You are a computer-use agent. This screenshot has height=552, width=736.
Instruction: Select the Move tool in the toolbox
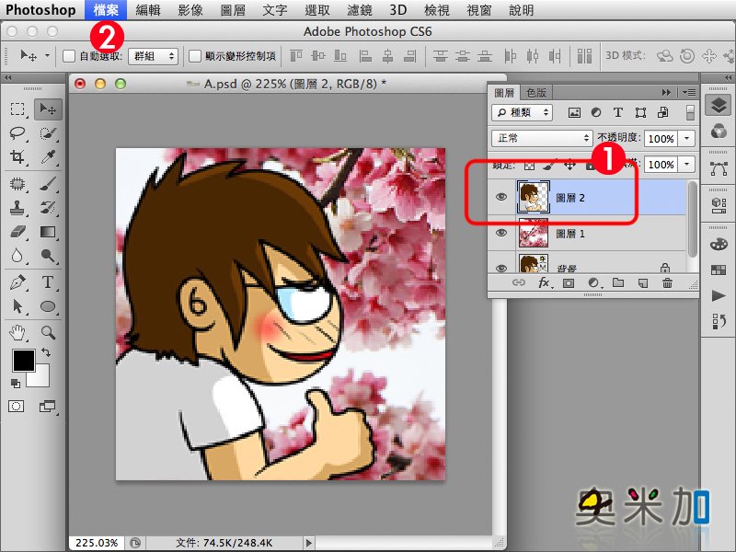pyautogui.click(x=48, y=109)
